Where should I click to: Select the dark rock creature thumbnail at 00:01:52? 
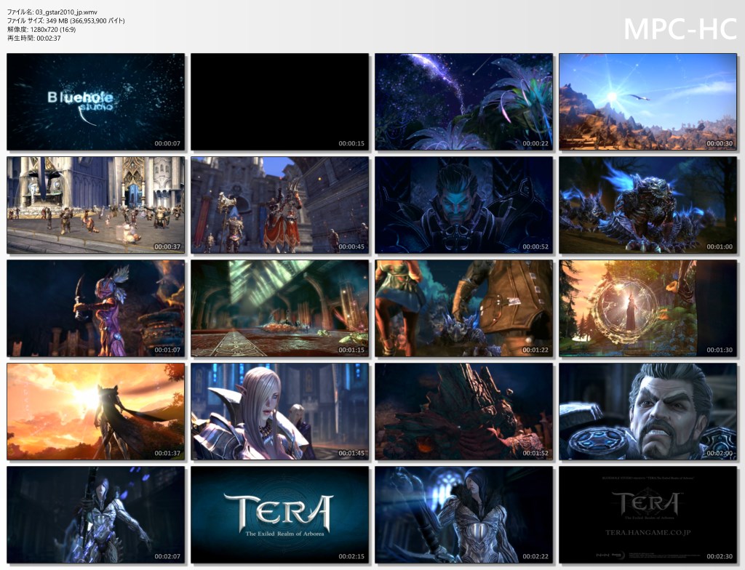[x=463, y=412]
